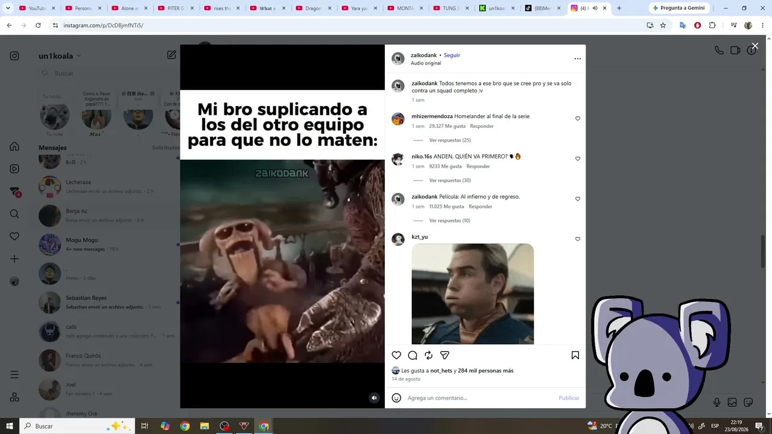
Task: Expand the tab search dropdown in Chrome
Action: pyautogui.click(x=8, y=8)
